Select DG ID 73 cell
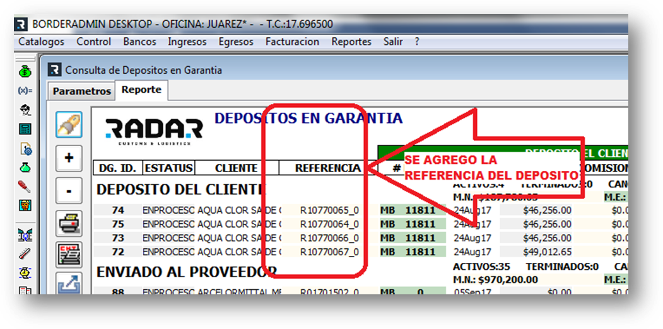The image size is (663, 329). click(118, 238)
